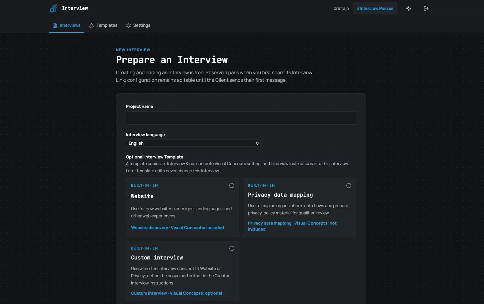Open the Settings tab
This screenshot has width=484, height=304.
tap(138, 26)
